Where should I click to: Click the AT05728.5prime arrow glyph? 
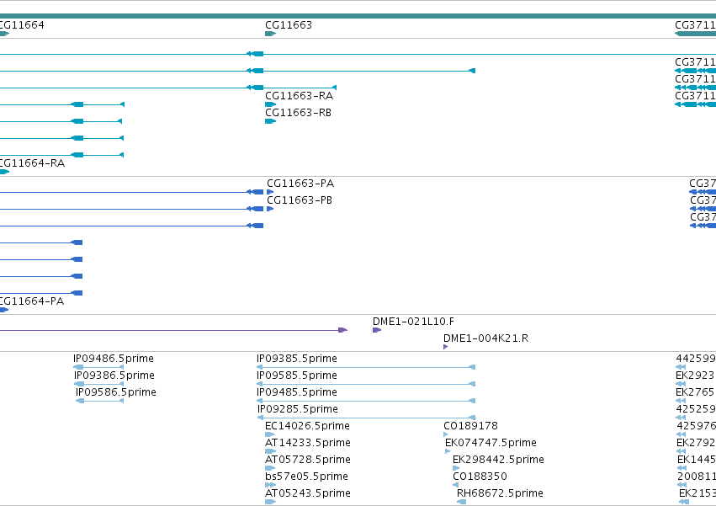pos(270,468)
